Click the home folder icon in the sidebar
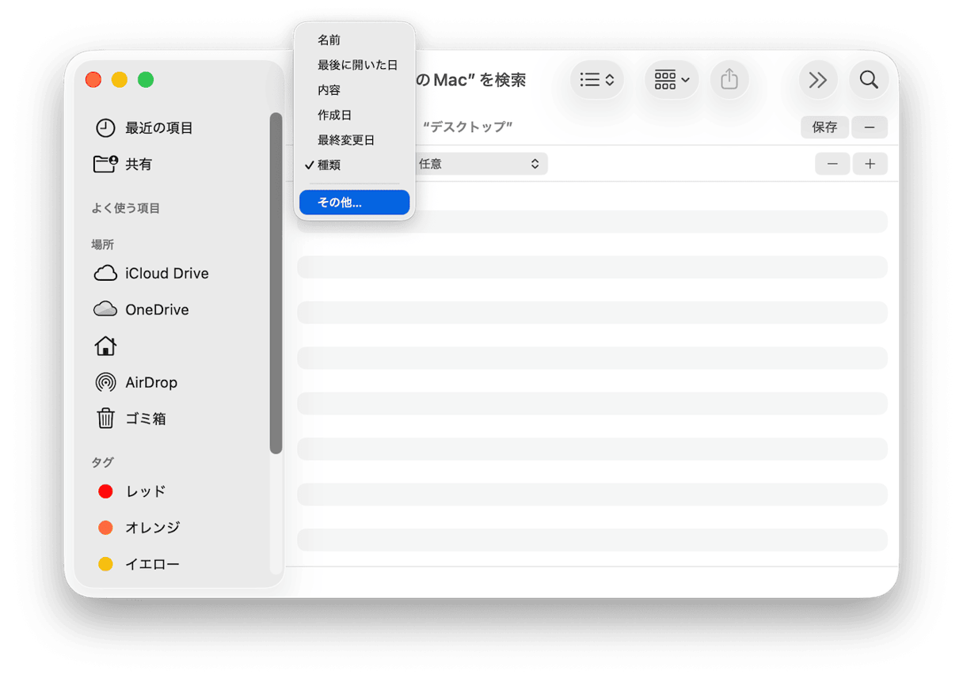Viewport: 963px width, 682px height. [x=105, y=346]
